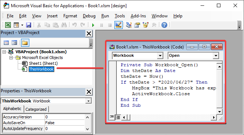Click the AutoUpdateFrequency value field
Image resolution: width=244 pixels, height=135 pixels.
pyautogui.click(x=64, y=128)
